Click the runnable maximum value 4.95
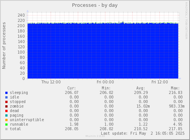Screen dimensions: 190x140 [x=178, y=124]
